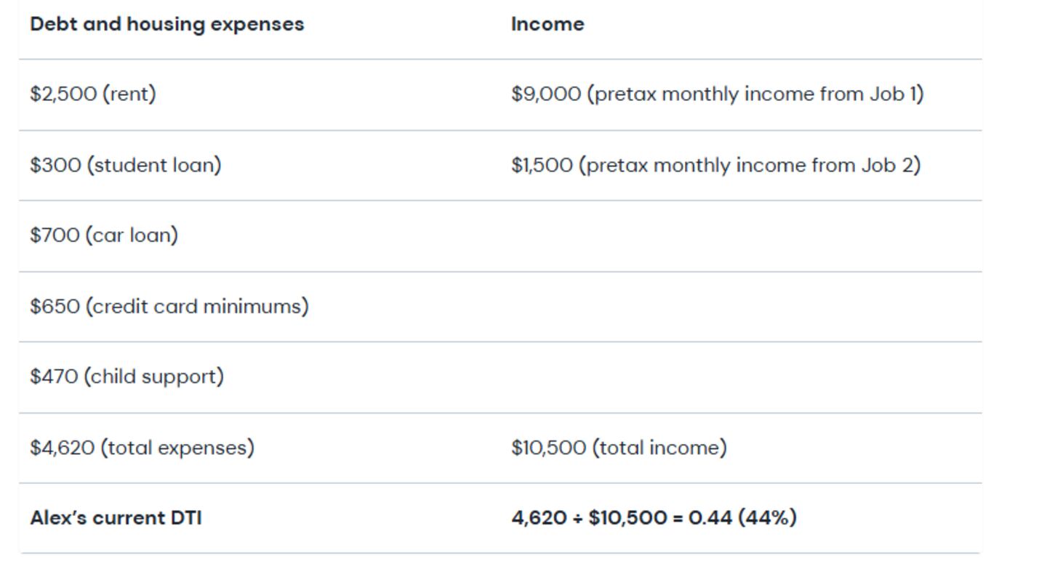Click the $4,620 total expenses cell

tap(142, 448)
